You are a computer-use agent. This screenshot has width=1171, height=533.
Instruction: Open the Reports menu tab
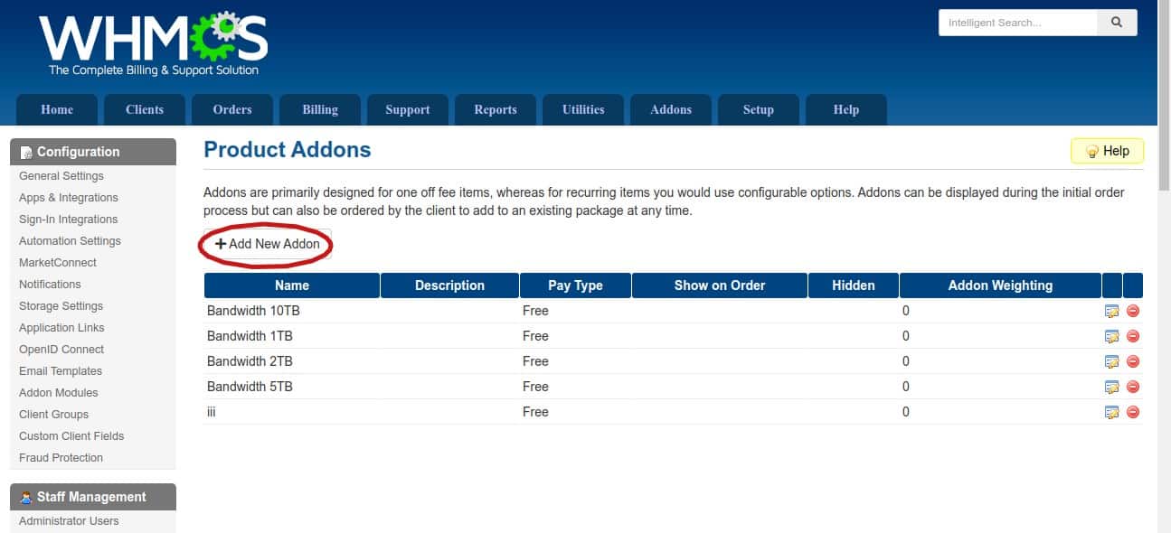coord(496,109)
